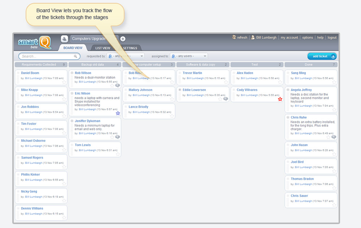Select the Board View tab
The height and width of the screenshot is (228, 361).
[73, 48]
